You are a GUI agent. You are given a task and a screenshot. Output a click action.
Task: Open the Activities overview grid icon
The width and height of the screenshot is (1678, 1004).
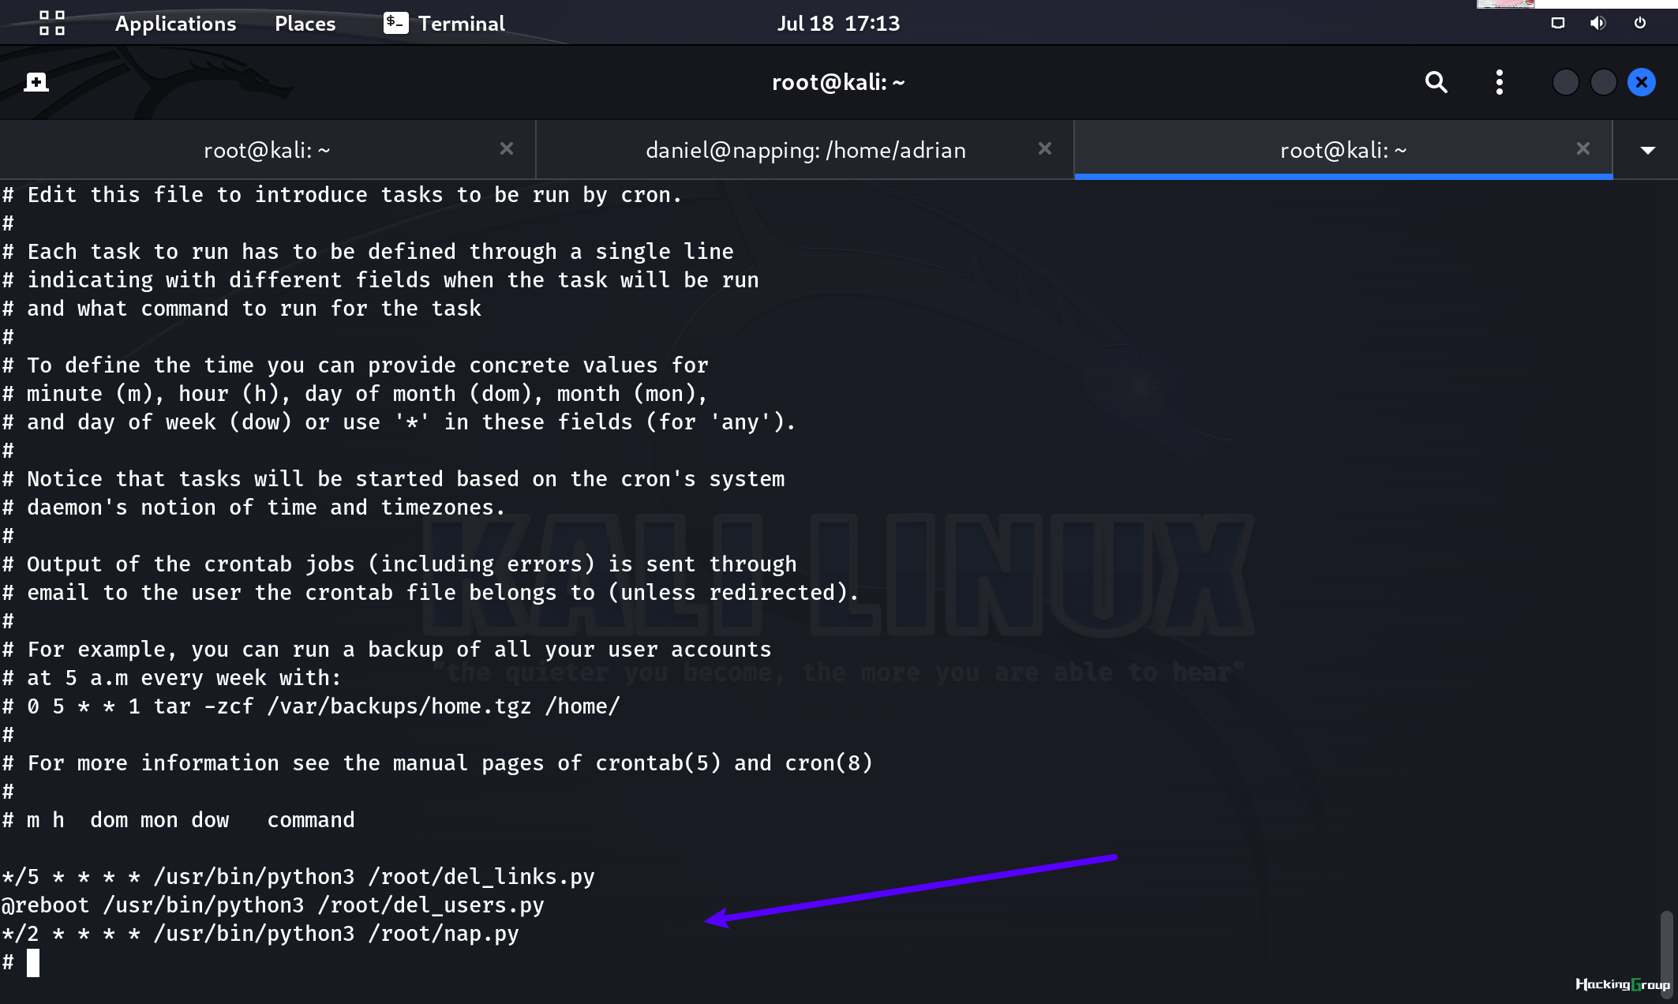[52, 23]
